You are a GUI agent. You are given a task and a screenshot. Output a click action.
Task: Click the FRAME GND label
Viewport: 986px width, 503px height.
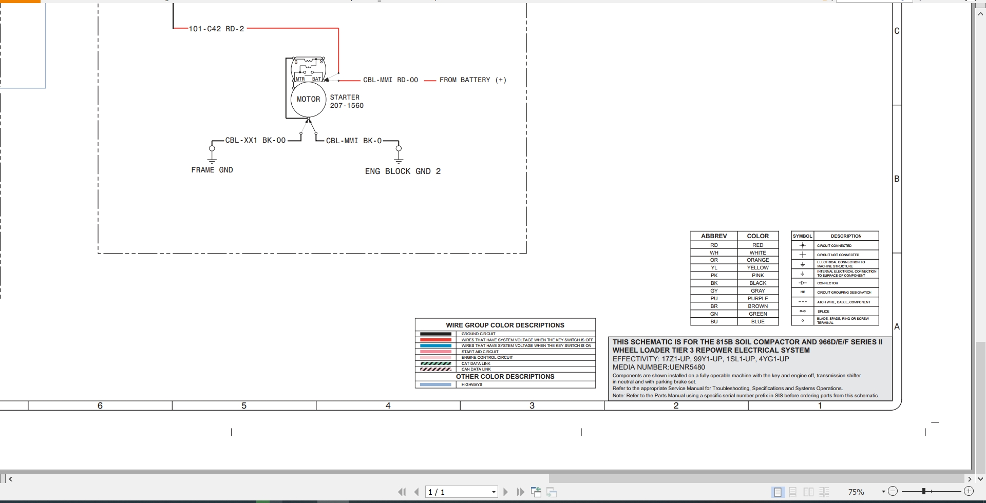212,170
